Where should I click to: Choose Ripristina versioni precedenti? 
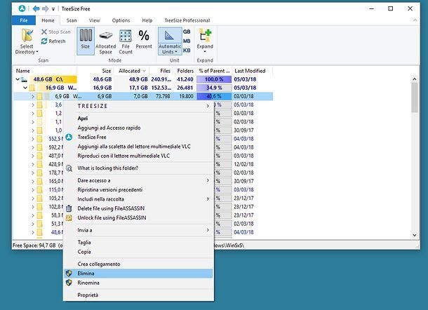pyautogui.click(x=138, y=189)
